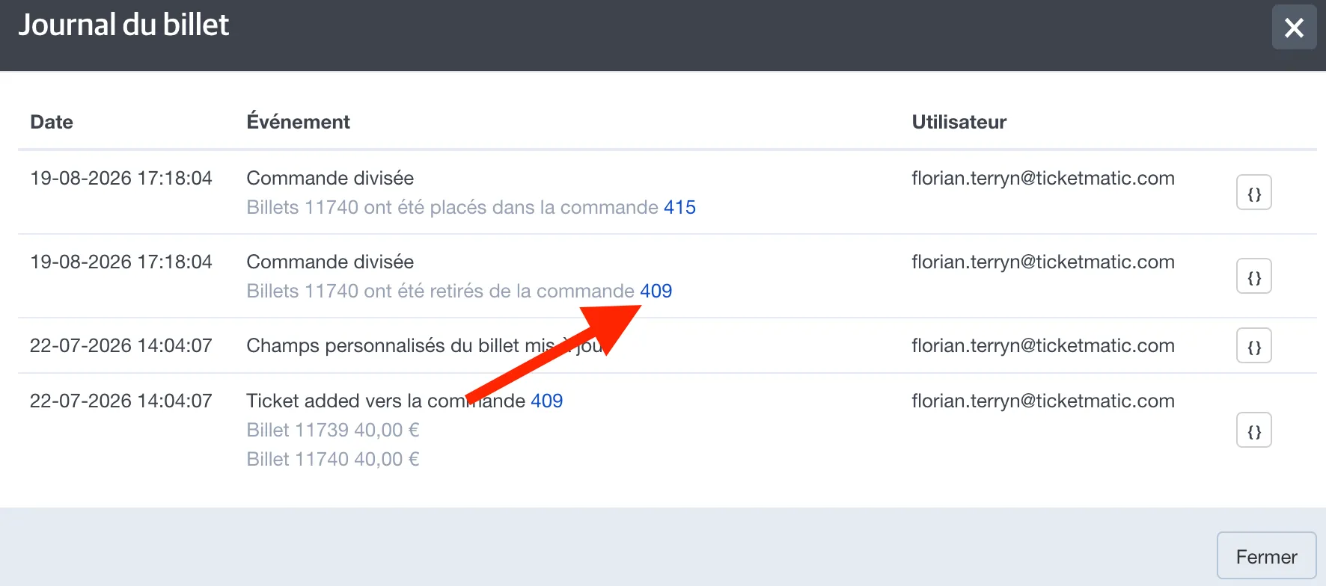View JSON details for 'Ticket added' entry
Screen dimensions: 1326x586
pyautogui.click(x=1254, y=431)
